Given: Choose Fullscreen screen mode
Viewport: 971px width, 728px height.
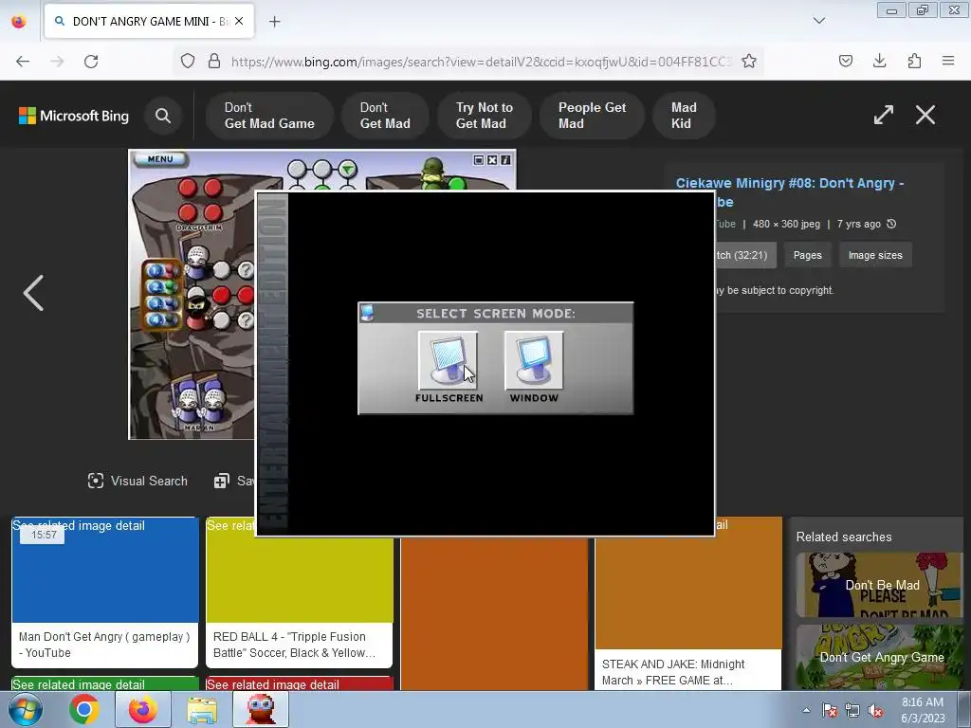Looking at the screenshot, I should (448, 360).
